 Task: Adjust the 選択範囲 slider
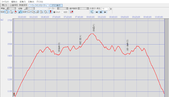(x=83, y=8)
